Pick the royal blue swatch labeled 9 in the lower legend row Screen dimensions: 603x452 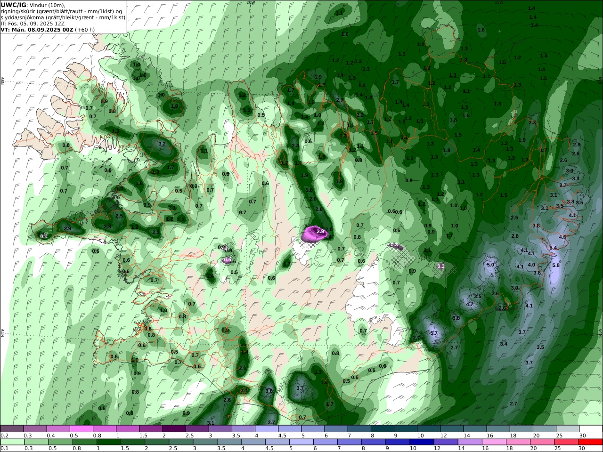pyautogui.click(x=398, y=442)
